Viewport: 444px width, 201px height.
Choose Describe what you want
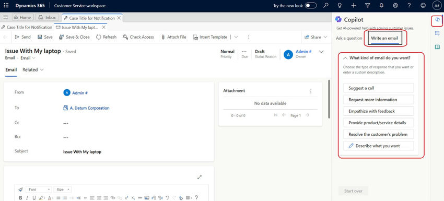click(x=378, y=146)
